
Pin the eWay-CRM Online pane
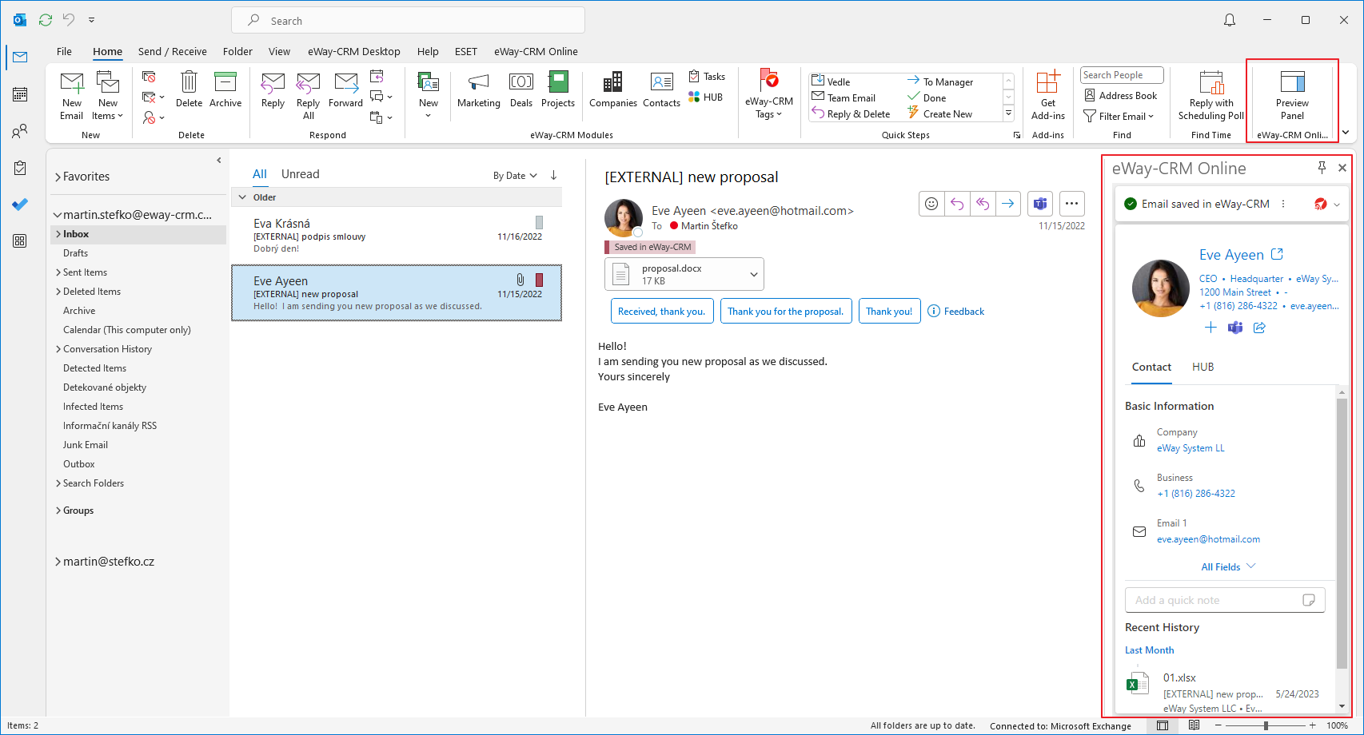(x=1322, y=168)
